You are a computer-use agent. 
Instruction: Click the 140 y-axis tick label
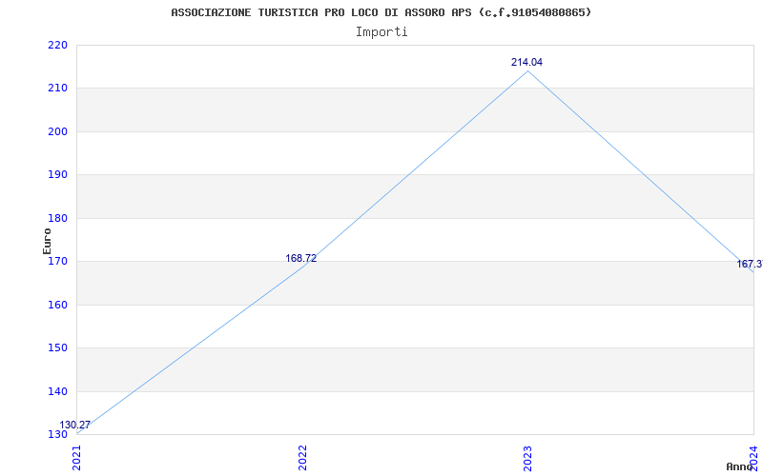pyautogui.click(x=57, y=391)
